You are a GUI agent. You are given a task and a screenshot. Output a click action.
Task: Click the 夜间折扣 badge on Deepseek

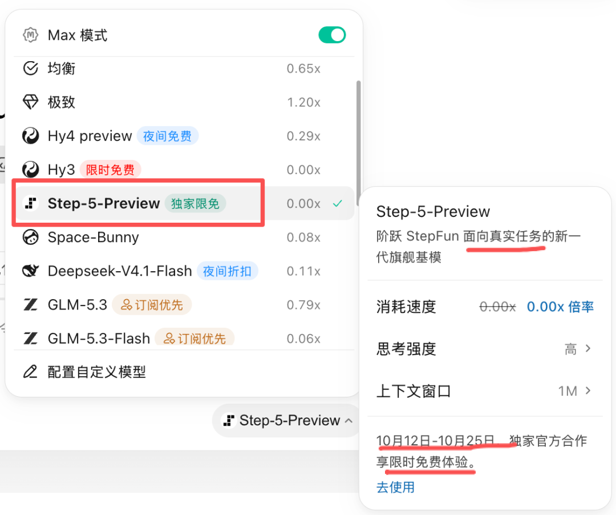tap(227, 271)
